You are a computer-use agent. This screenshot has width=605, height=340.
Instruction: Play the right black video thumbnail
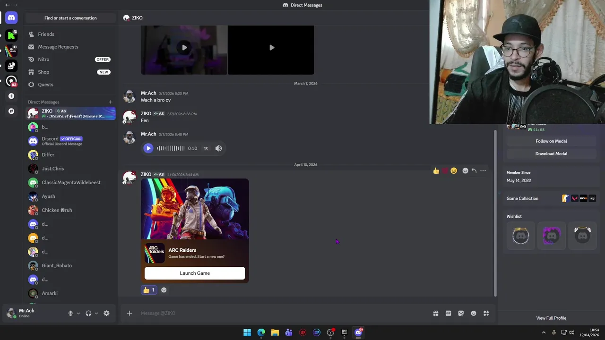pyautogui.click(x=271, y=47)
